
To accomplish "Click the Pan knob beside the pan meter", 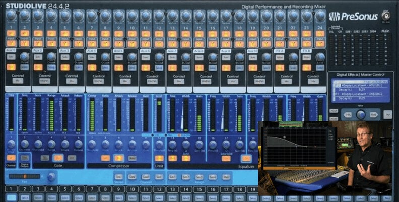I will pyautogui.click(x=52, y=177).
